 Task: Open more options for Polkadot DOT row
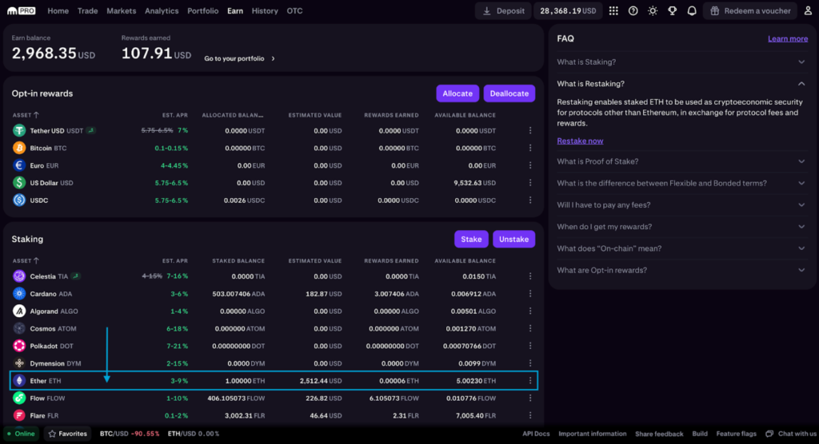pos(530,346)
